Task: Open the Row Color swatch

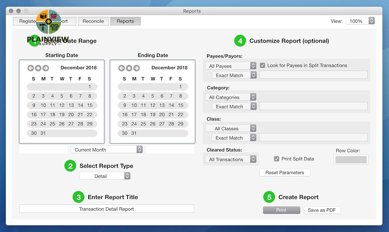Action: (351, 159)
